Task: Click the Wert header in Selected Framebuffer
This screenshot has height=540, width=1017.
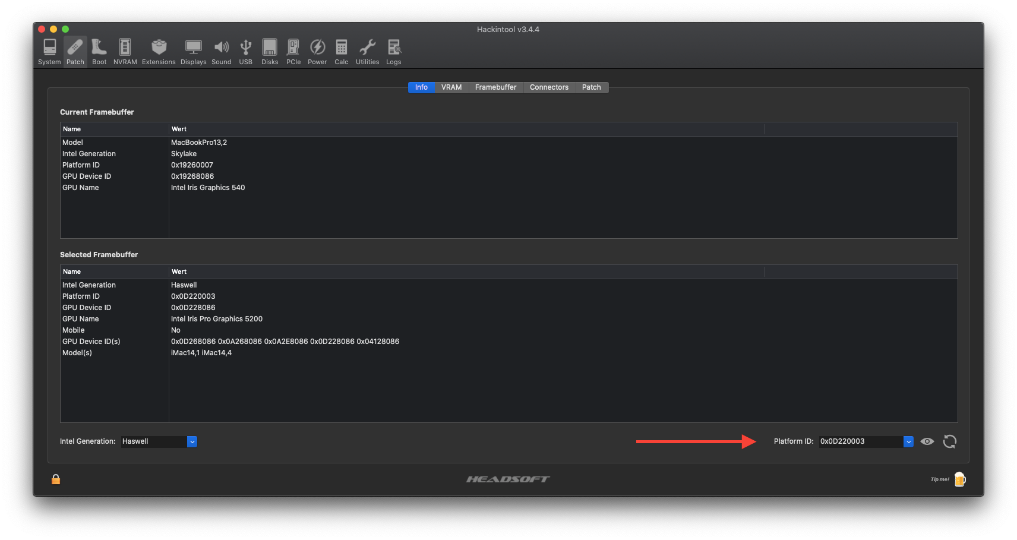Action: (467, 271)
